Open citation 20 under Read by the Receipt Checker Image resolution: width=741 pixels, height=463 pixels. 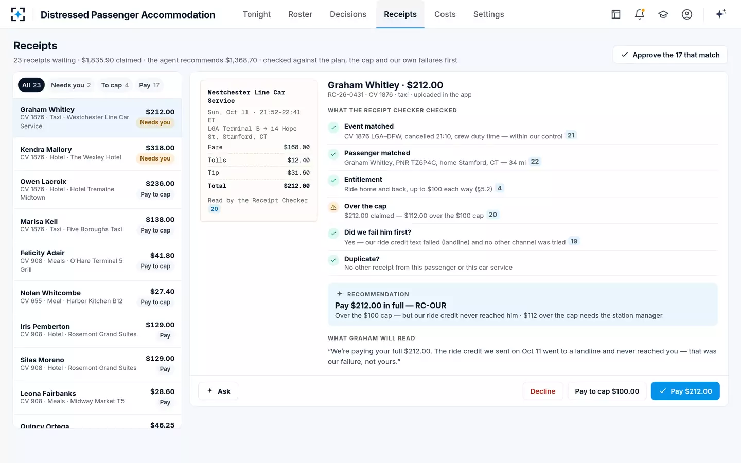pos(215,209)
